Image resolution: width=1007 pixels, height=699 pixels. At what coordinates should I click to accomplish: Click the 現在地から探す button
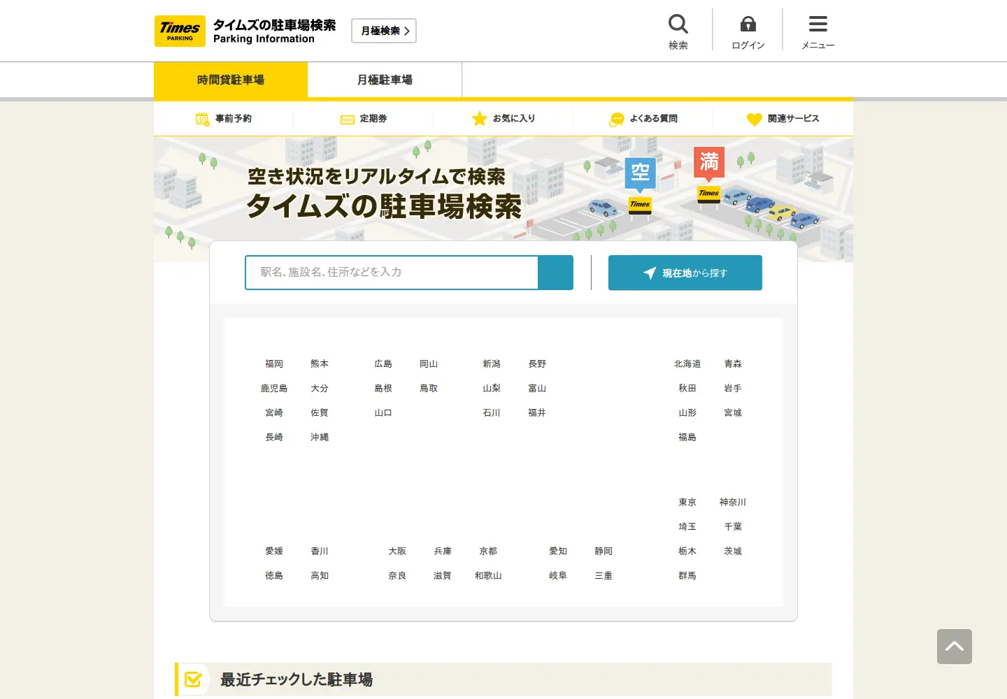685,273
